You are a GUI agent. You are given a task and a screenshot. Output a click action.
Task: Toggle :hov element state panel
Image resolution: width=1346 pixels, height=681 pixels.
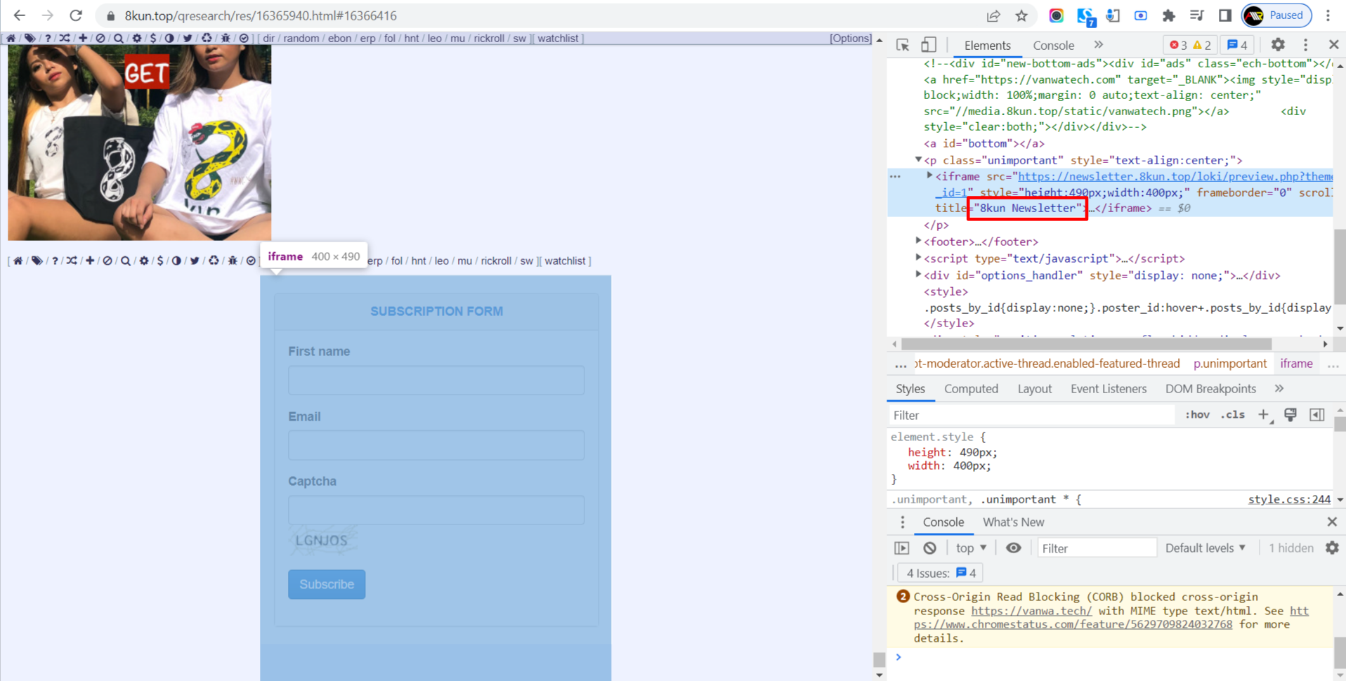(x=1197, y=415)
